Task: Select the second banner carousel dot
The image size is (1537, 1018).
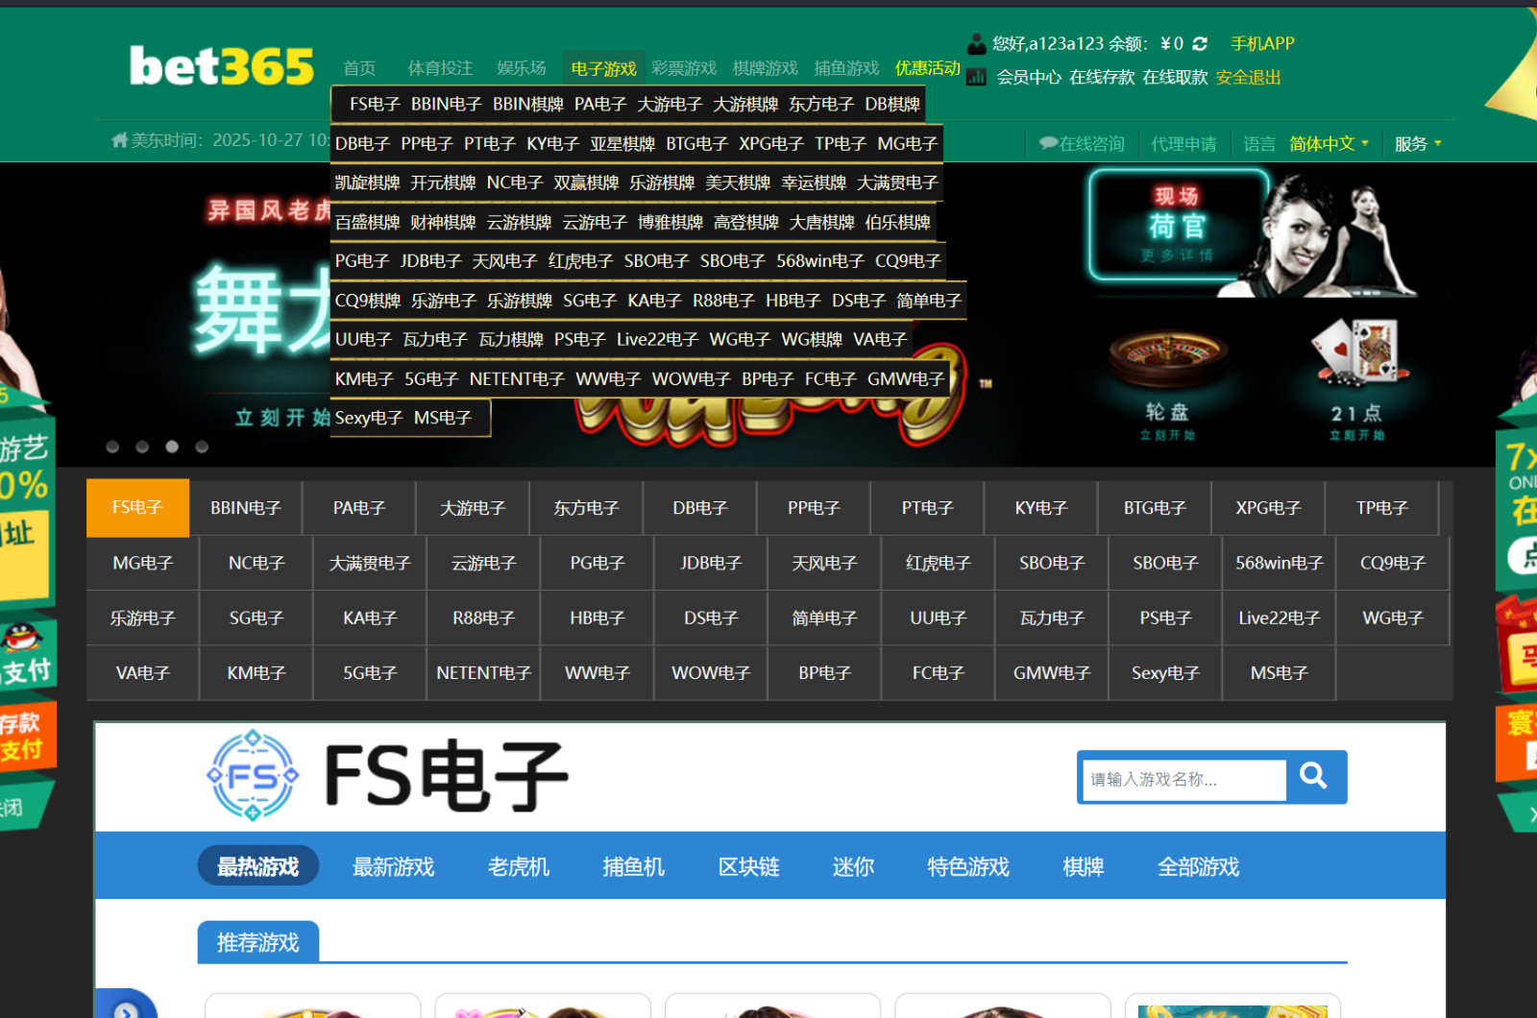Action: tap(142, 447)
